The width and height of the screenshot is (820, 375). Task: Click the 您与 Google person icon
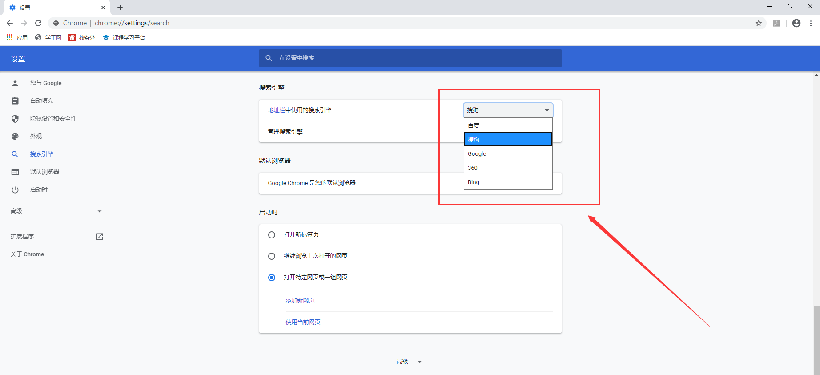pyautogui.click(x=15, y=83)
